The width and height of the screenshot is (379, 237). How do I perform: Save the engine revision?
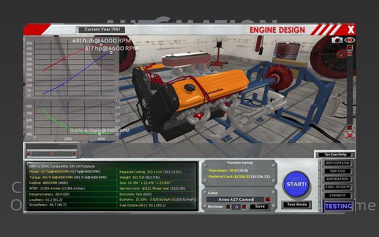[260, 207]
